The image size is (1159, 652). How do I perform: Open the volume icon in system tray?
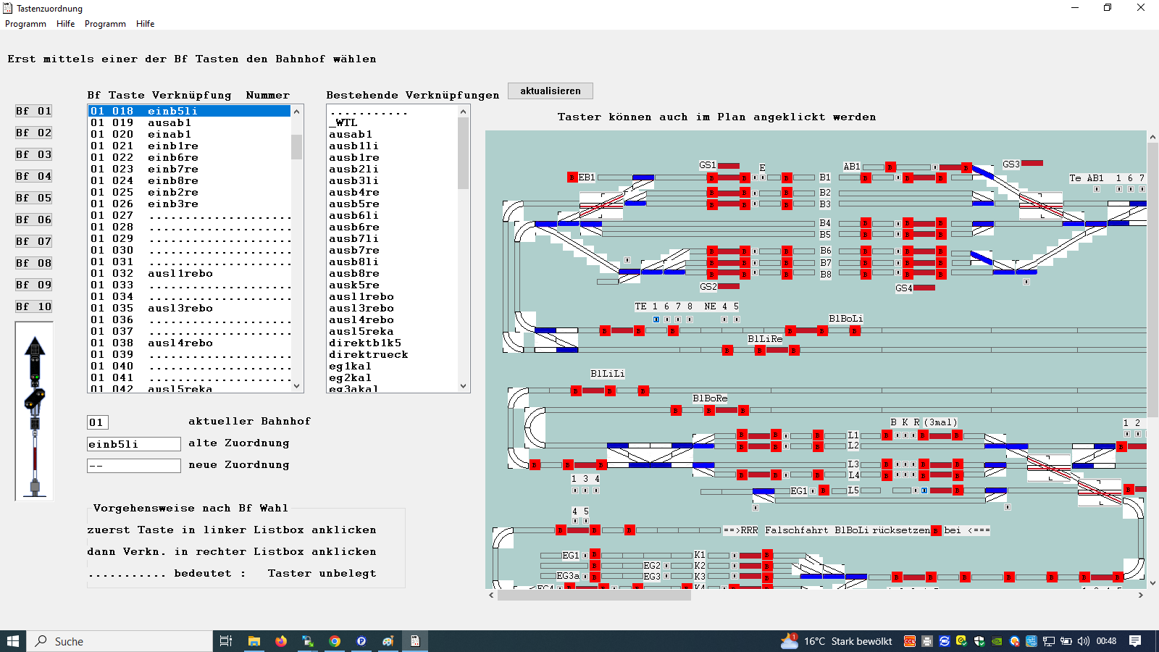[x=1084, y=641]
